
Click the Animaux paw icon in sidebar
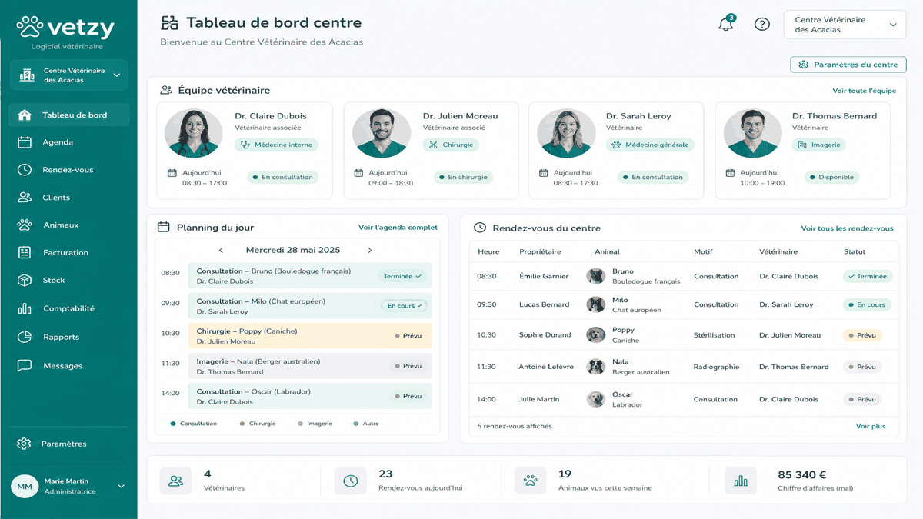[25, 225]
